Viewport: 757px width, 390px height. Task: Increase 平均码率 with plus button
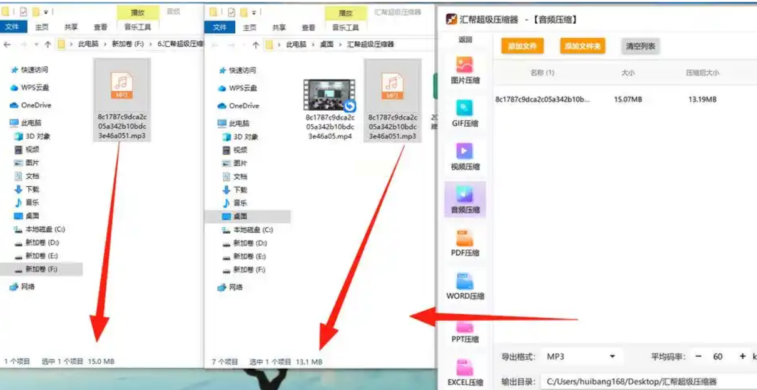click(x=742, y=356)
